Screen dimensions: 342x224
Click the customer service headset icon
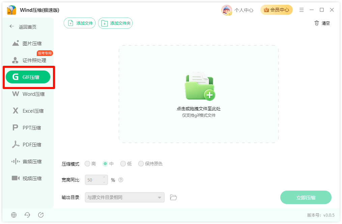[x=27, y=215]
